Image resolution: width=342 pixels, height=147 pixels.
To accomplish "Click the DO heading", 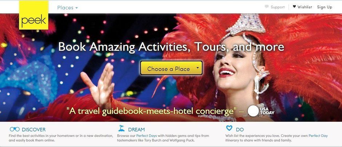I will [240, 130].
